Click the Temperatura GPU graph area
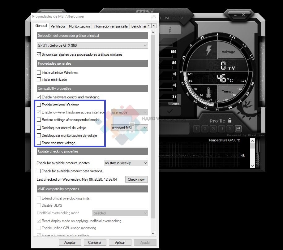Viewport: 283px width, 250px height. tap(199, 155)
